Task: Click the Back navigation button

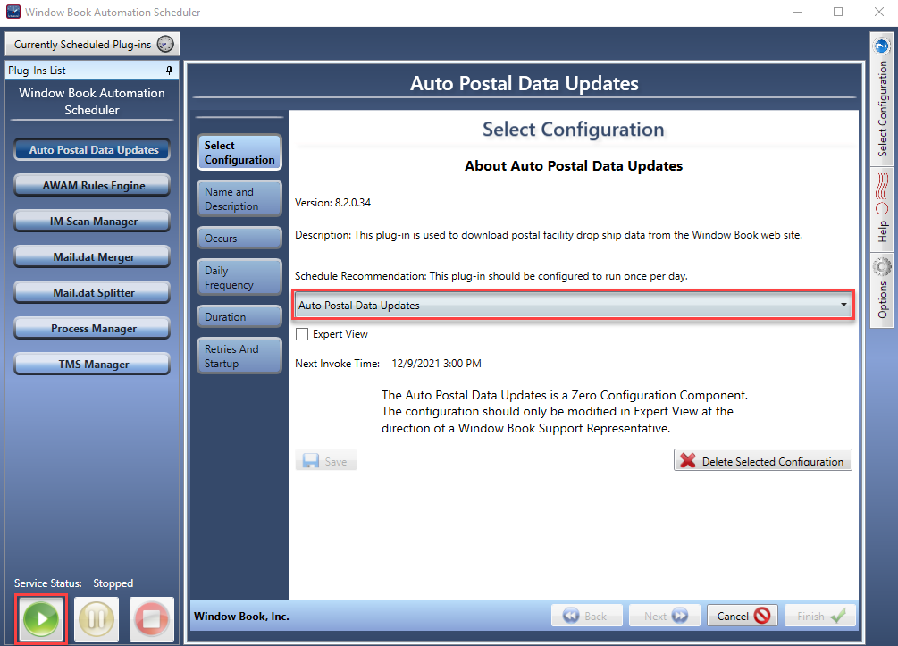Action: (x=586, y=616)
